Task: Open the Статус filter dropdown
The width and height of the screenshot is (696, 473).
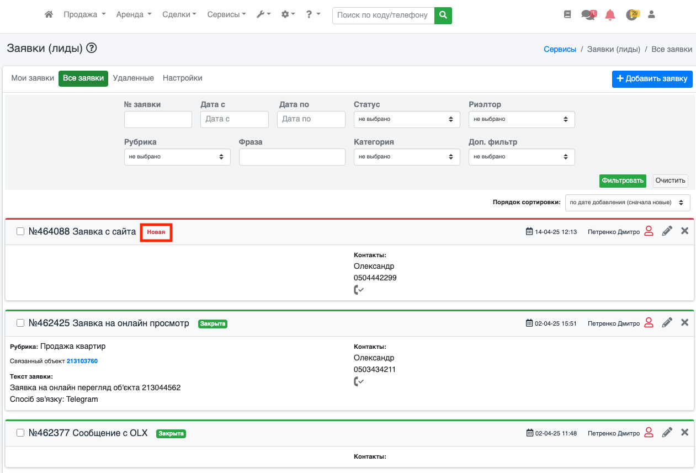Action: (x=406, y=119)
